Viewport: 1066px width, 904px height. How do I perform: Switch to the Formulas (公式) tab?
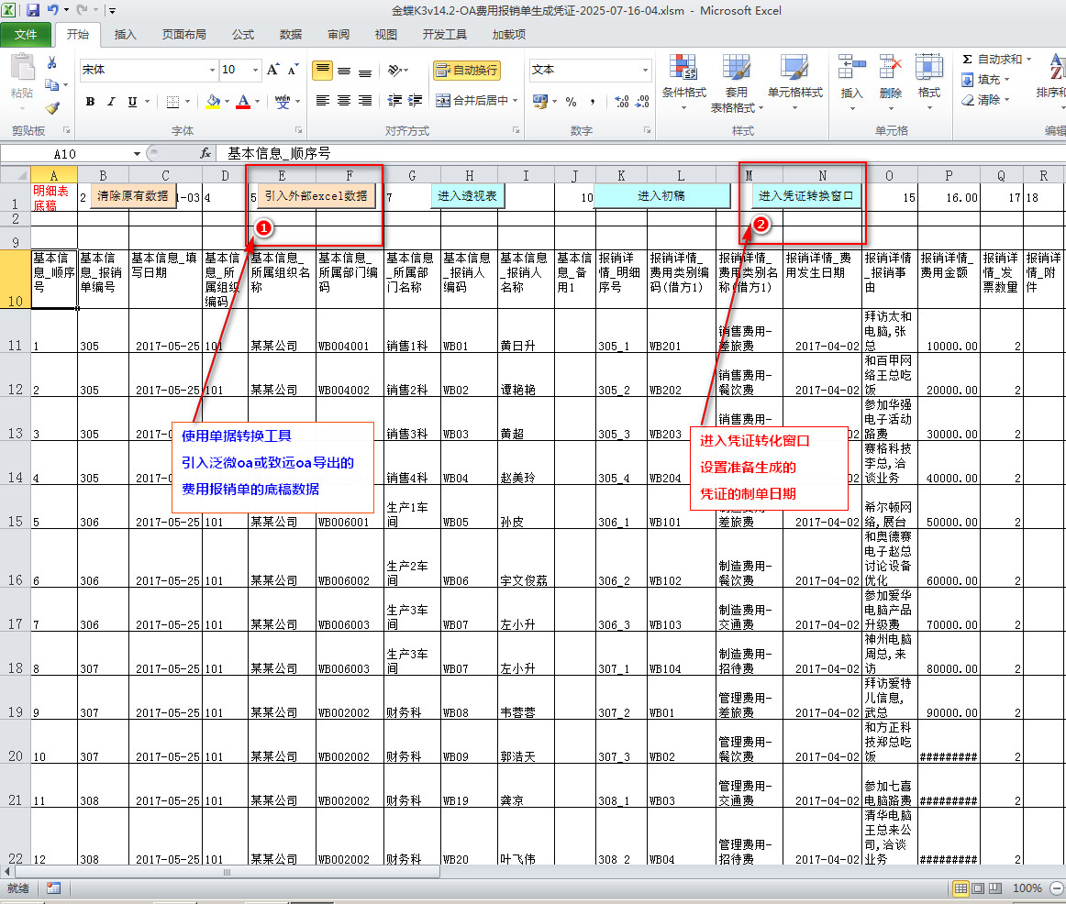click(x=243, y=35)
